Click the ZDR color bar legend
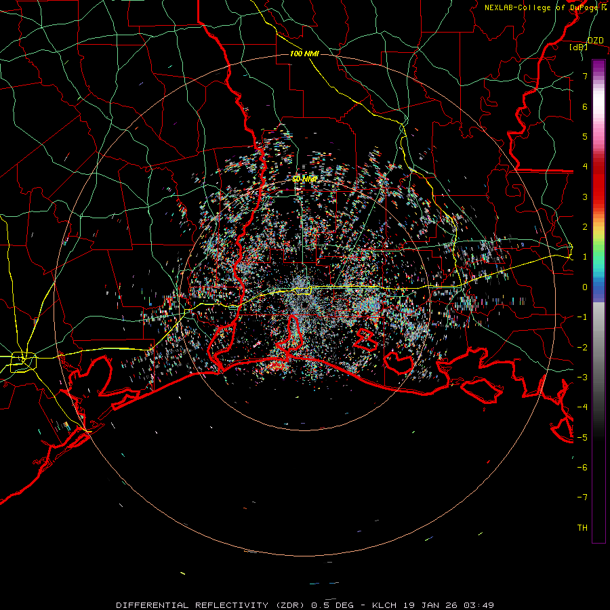This screenshot has height=610, width=610. point(598,301)
